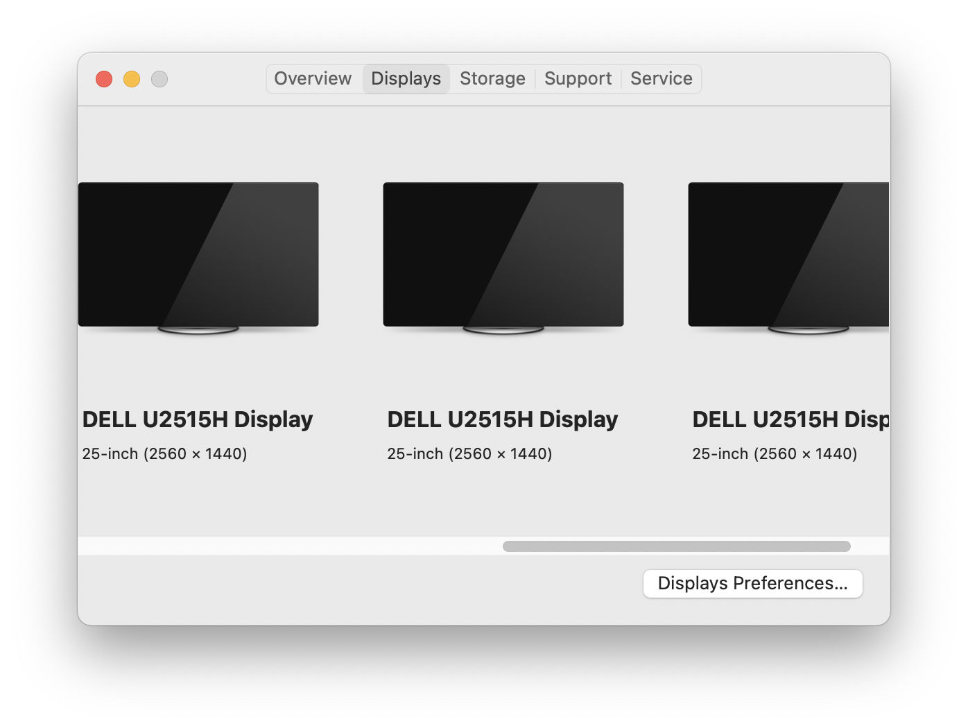
Task: Click the first "25-inch (2560 × 1440)" label
Action: point(165,453)
